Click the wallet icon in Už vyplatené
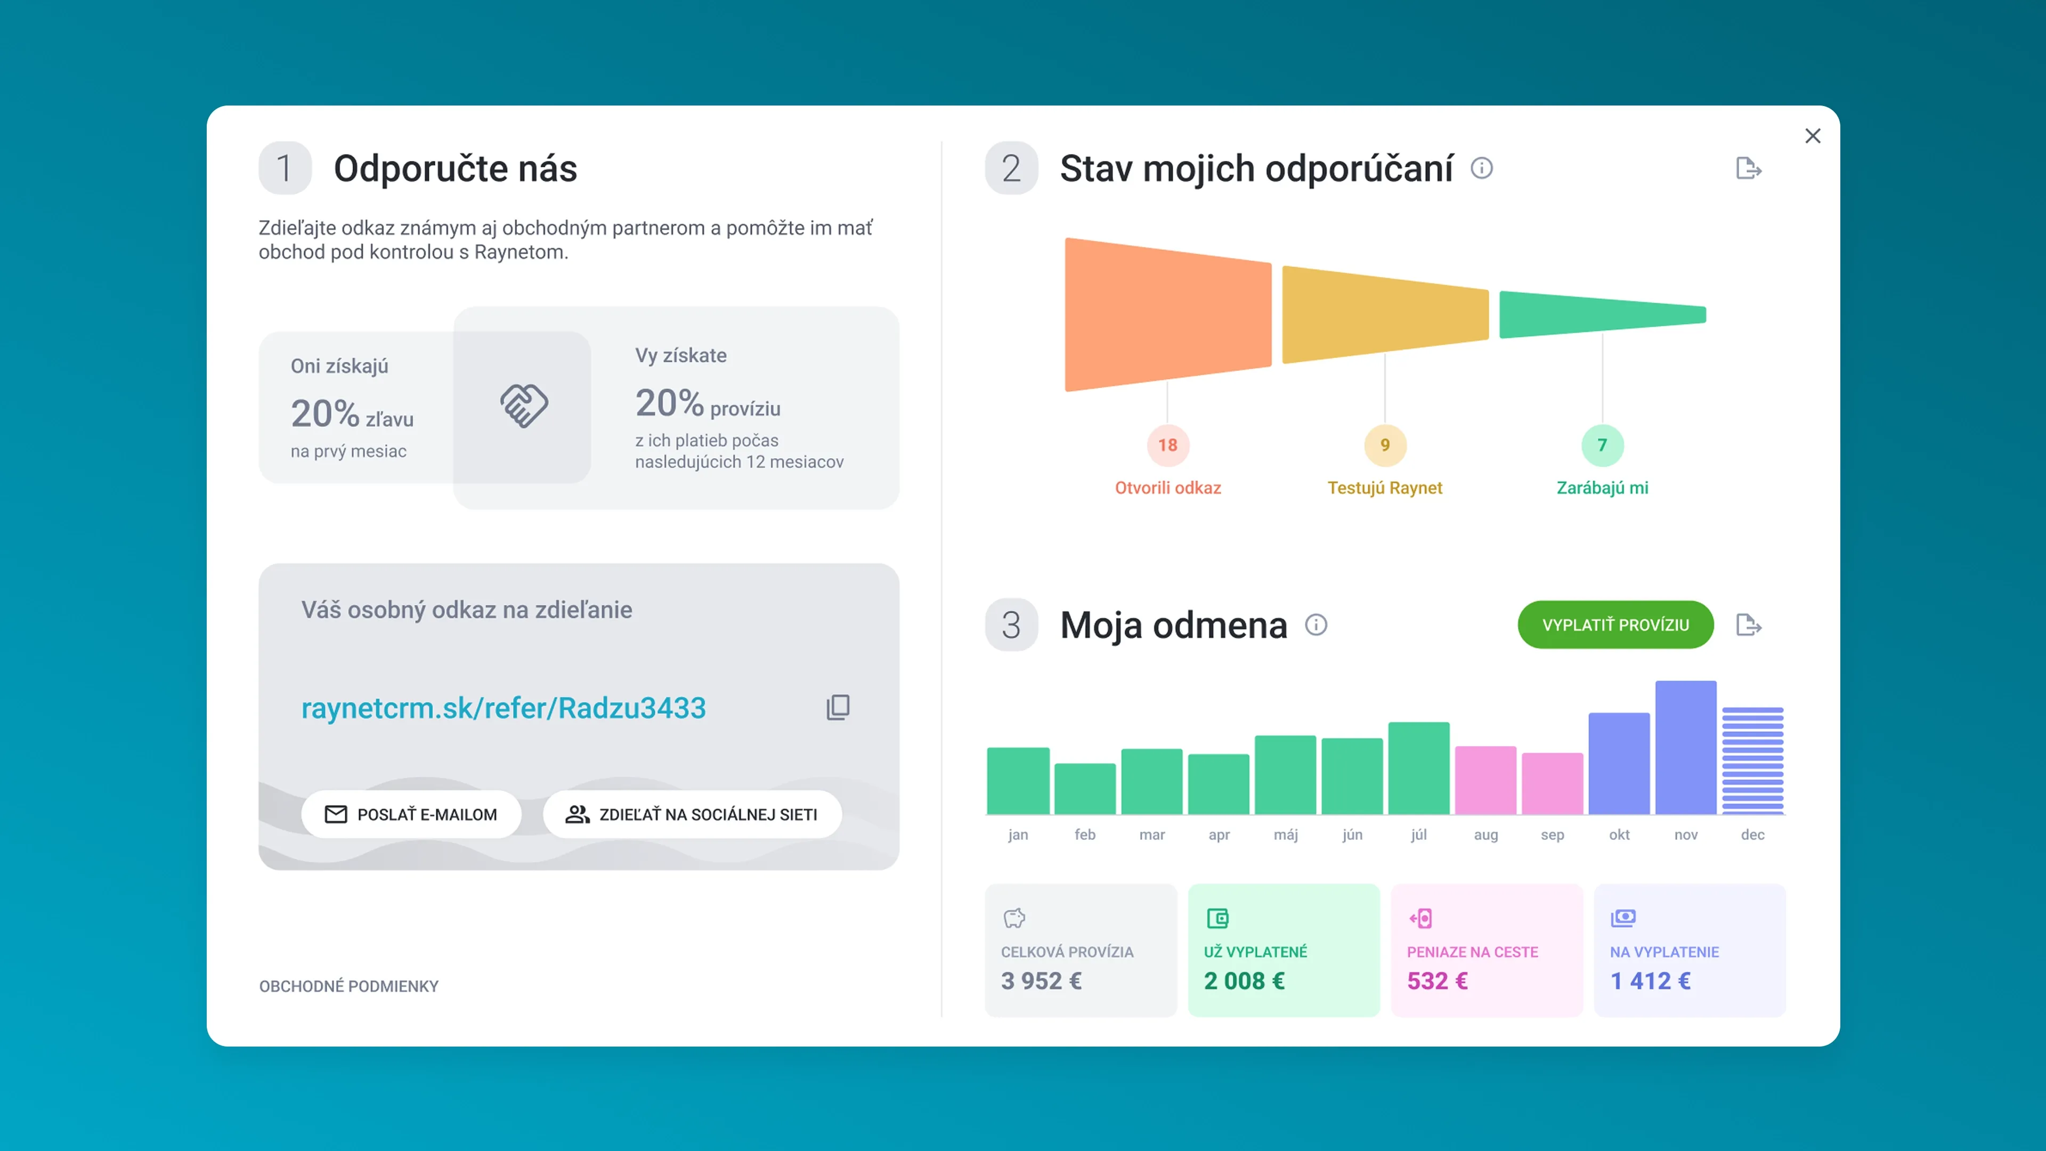This screenshot has width=2046, height=1151. 1217,918
